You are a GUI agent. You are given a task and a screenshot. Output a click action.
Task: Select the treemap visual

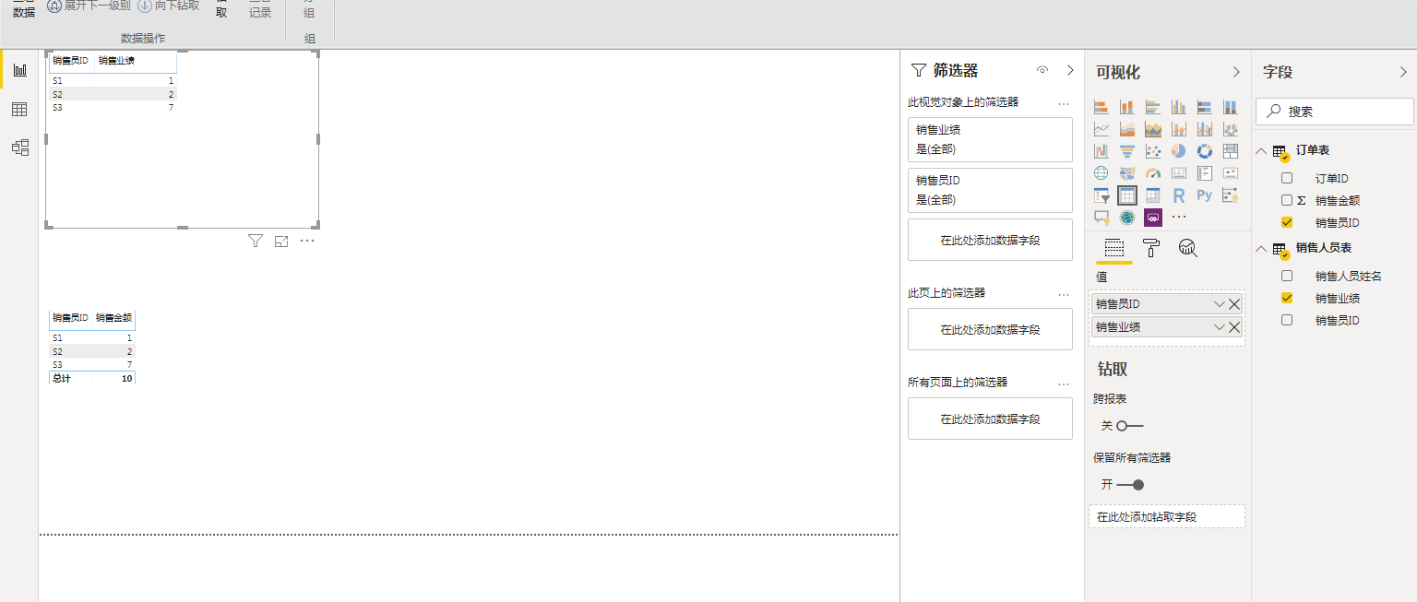tap(1230, 150)
